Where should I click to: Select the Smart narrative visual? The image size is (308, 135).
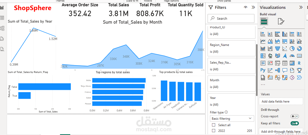coord(292,70)
